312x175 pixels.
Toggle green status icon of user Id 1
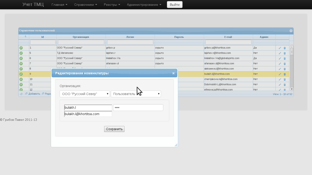coord(21,48)
